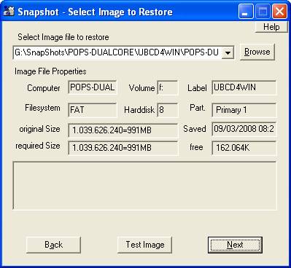Click the 'Filesystem' label
Screen dimensions: 291x268
coord(42,108)
